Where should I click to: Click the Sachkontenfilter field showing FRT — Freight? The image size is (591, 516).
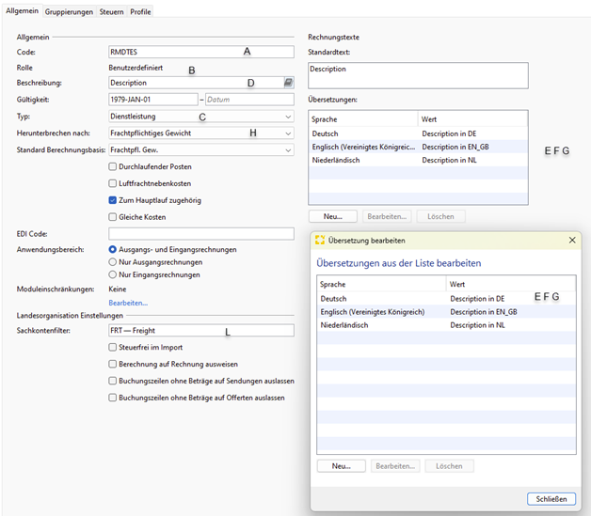pos(201,331)
